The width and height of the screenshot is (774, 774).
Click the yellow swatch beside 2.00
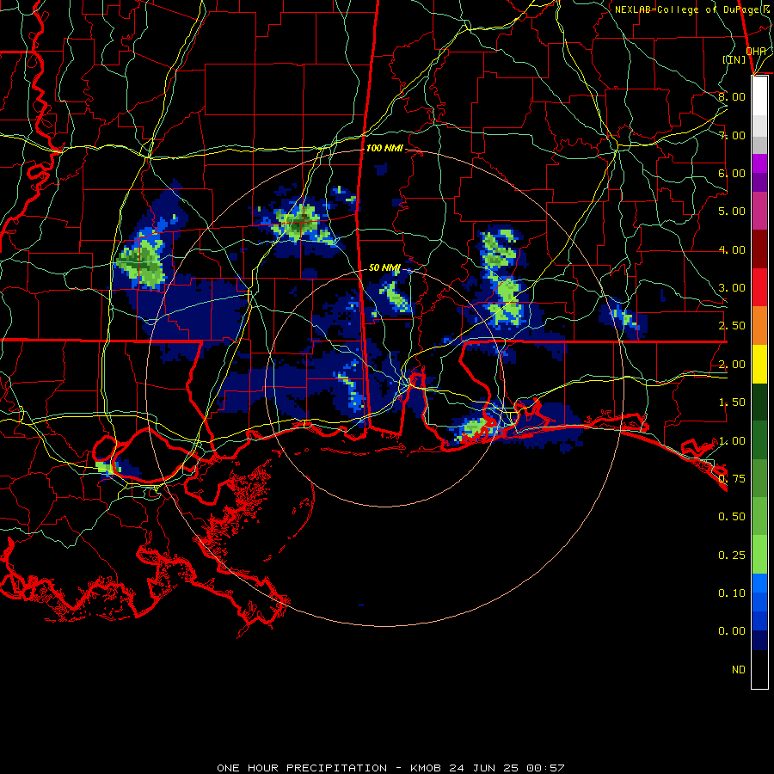click(759, 364)
